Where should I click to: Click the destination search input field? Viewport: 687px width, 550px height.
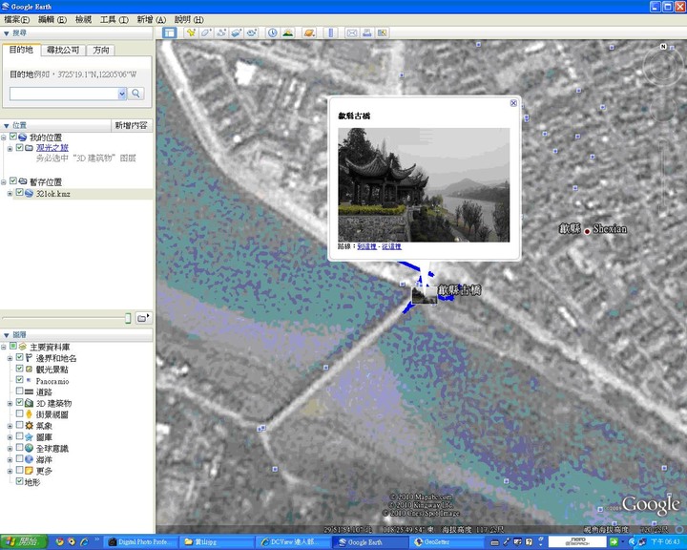(x=64, y=94)
